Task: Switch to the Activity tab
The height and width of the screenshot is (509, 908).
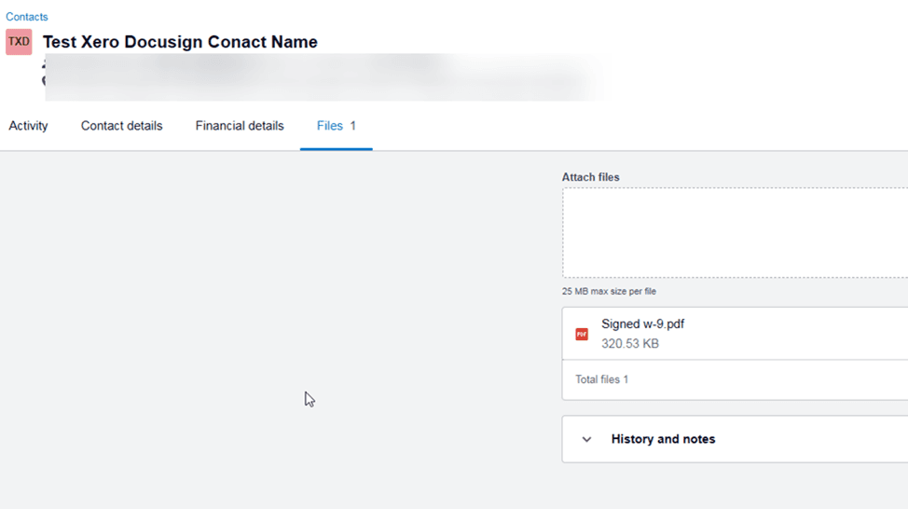Action: pyautogui.click(x=28, y=126)
